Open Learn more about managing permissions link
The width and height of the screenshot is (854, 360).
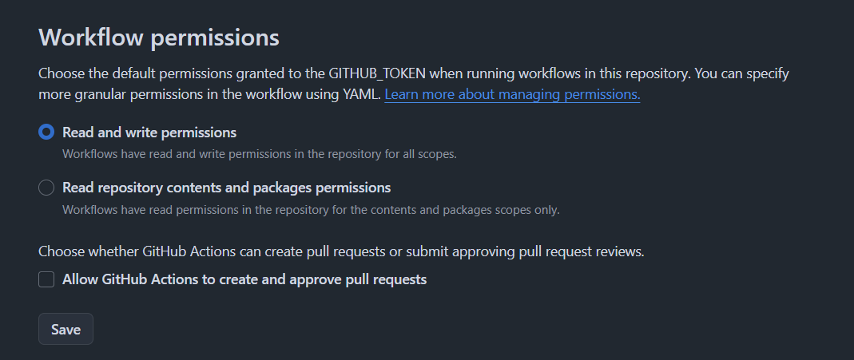click(512, 95)
